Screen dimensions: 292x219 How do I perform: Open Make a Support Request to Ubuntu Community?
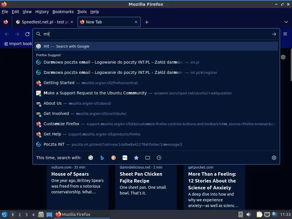pos(156,93)
